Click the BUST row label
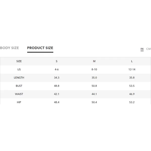Screen dimensions: 151x151 click(x=19, y=86)
